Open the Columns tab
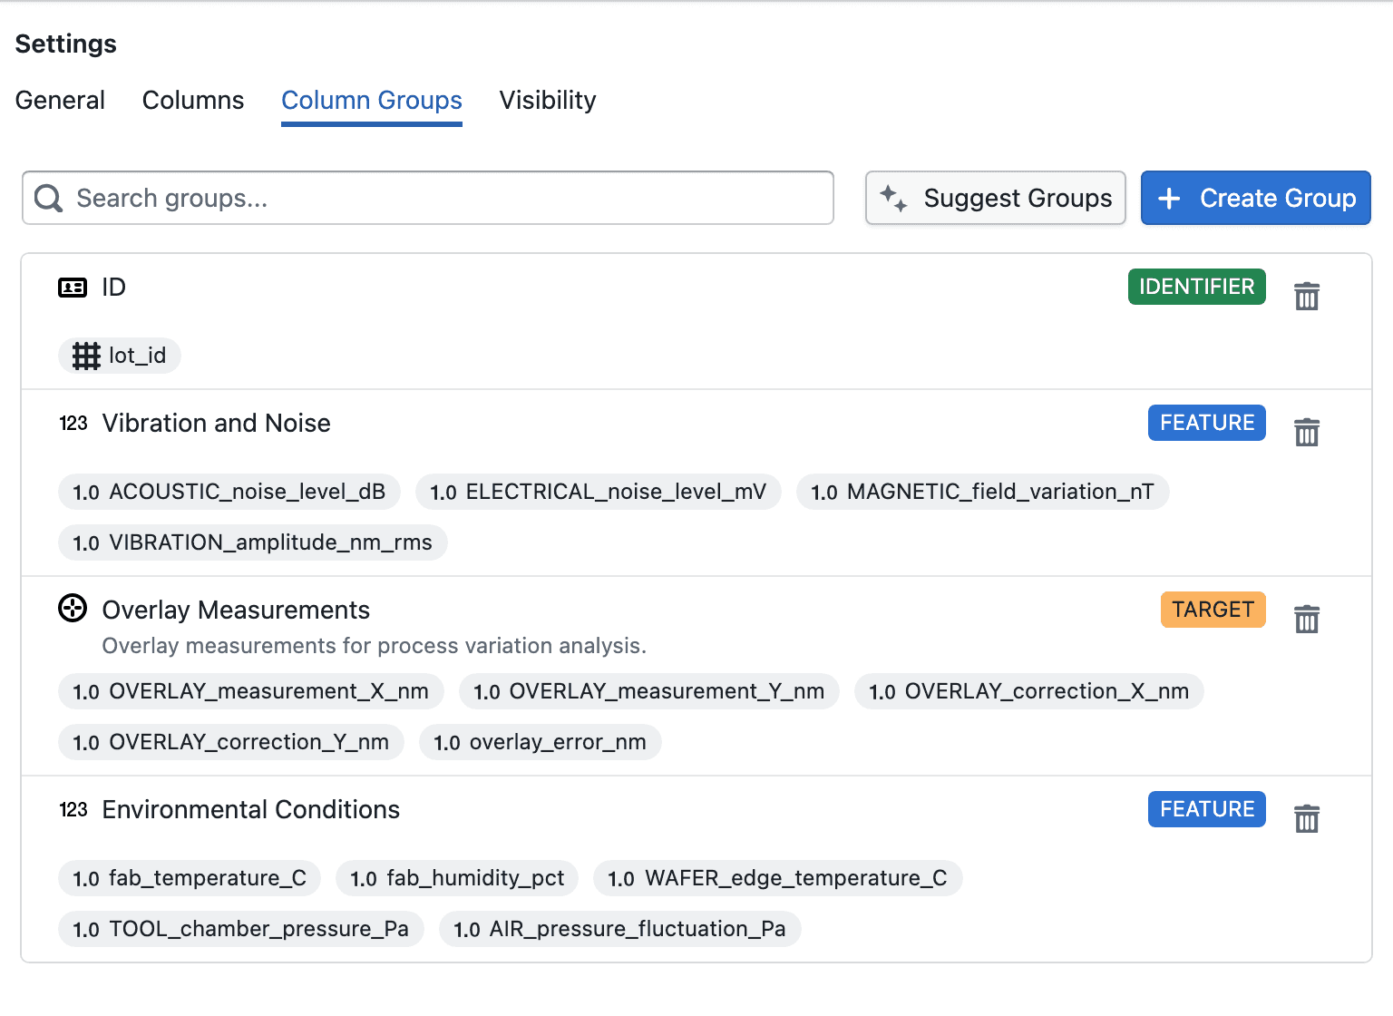 [x=193, y=100]
